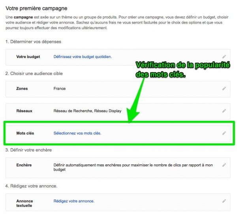
Task: Click 'Réseau de Recherche, Réseau Display' text
Action: [x=87, y=111]
